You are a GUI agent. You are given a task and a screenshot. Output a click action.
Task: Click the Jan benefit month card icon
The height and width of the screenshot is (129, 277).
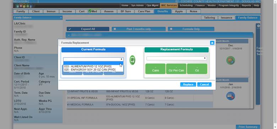[230, 96]
